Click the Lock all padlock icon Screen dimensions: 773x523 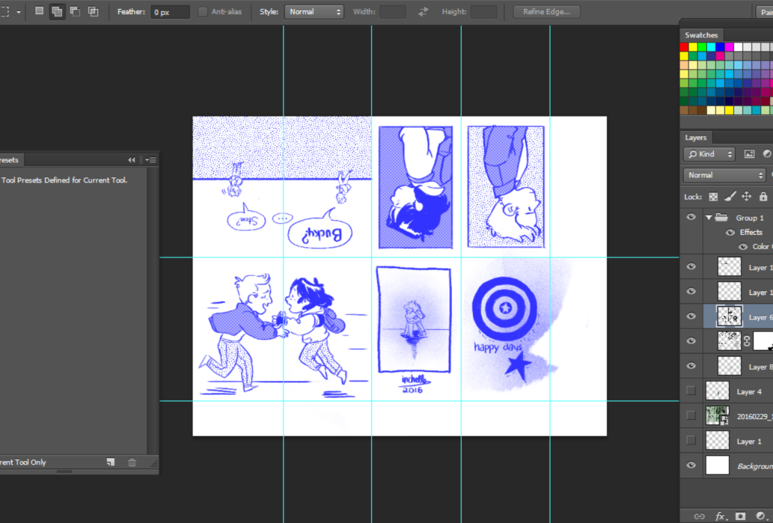[763, 197]
